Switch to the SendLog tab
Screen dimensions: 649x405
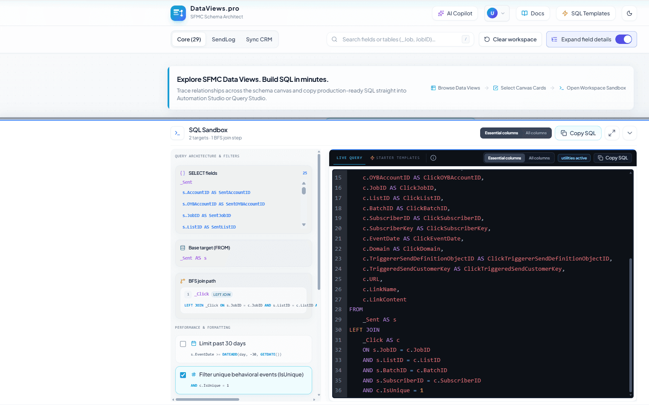223,39
